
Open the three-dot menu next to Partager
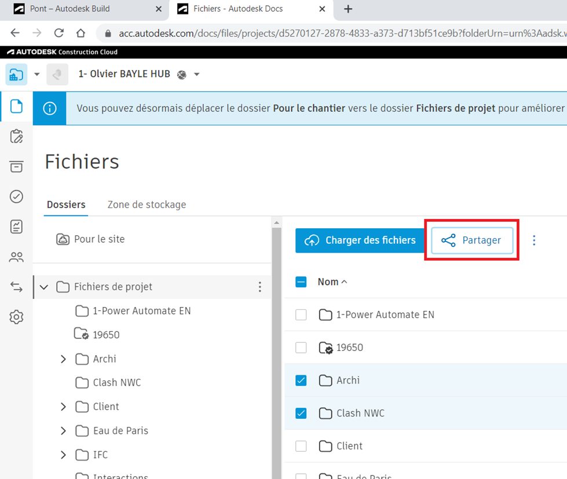(534, 240)
